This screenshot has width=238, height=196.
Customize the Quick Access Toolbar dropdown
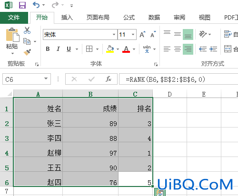pos(71,6)
